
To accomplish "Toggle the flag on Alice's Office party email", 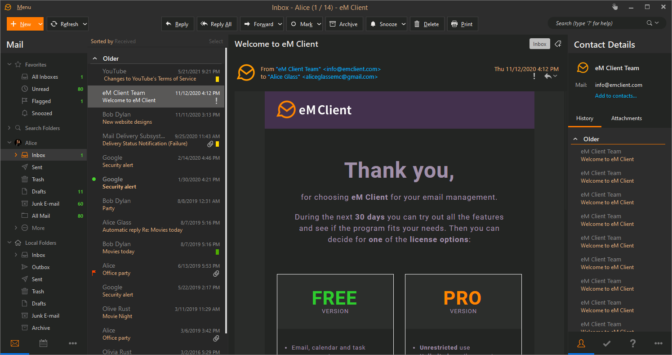I will coord(94,273).
